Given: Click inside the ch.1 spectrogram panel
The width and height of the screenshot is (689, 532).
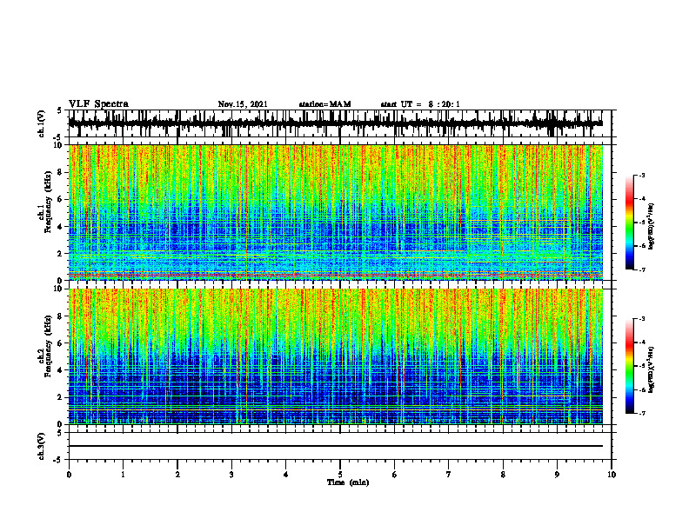Looking at the screenshot, I should click(335, 212).
